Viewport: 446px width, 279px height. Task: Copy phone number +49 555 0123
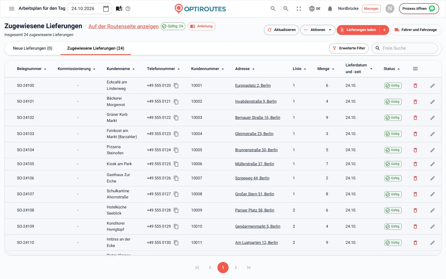(x=176, y=134)
